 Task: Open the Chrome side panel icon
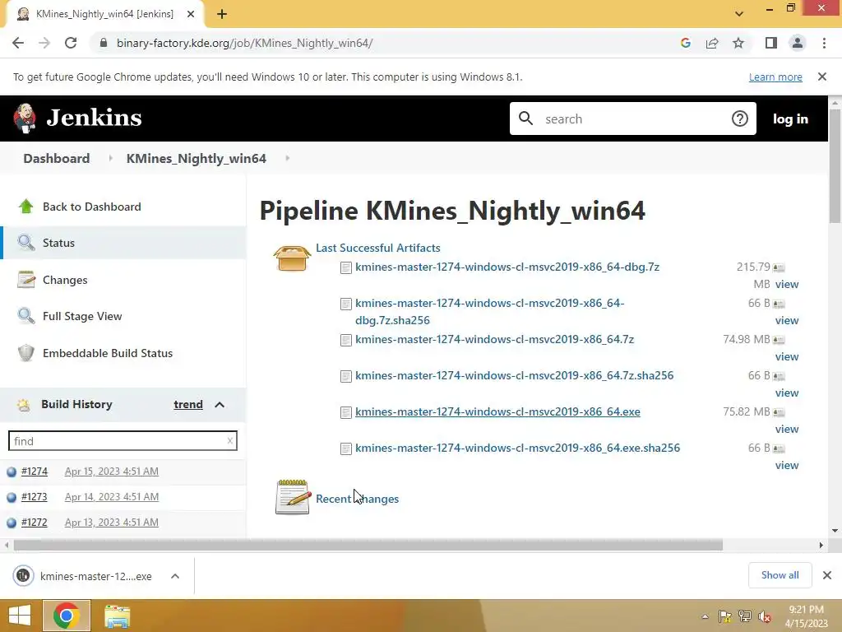[771, 43]
